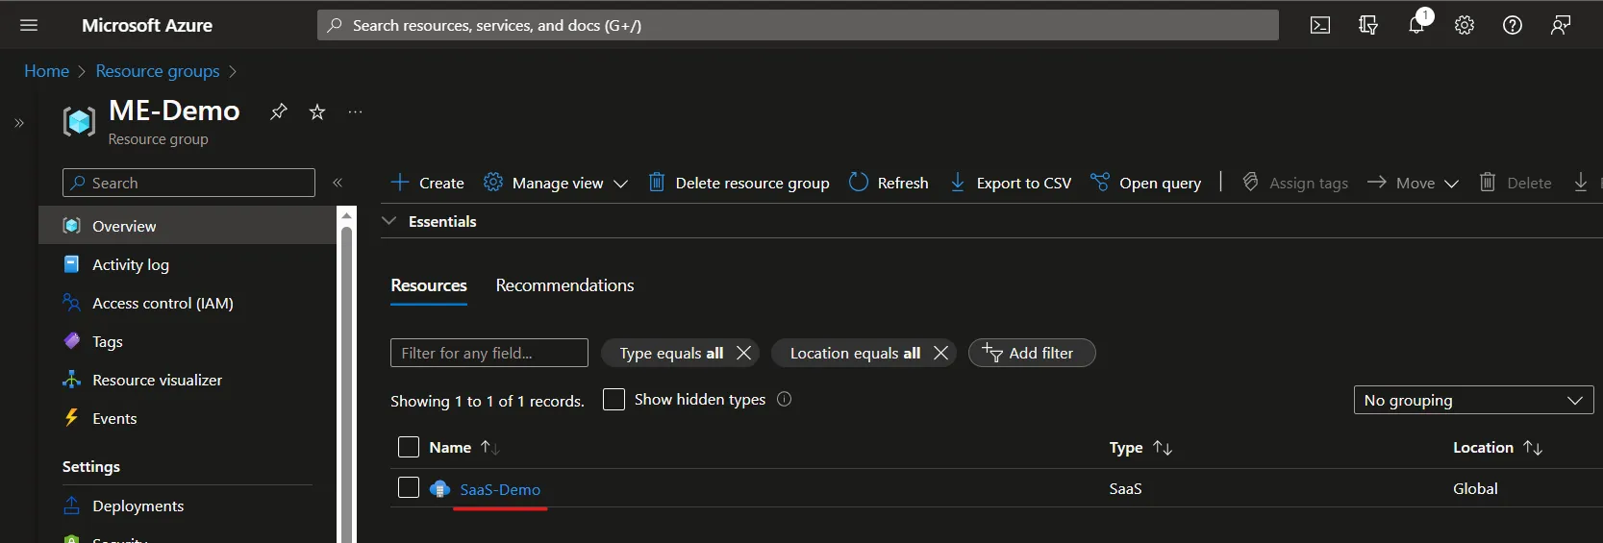Click the side menu scrollbar
The height and width of the screenshot is (543, 1603).
(x=346, y=384)
